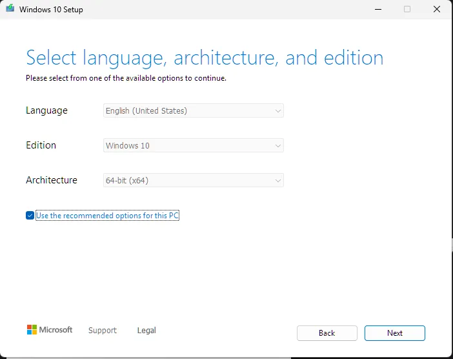Click the 'Select language, architecture, and edition' heading

205,58
